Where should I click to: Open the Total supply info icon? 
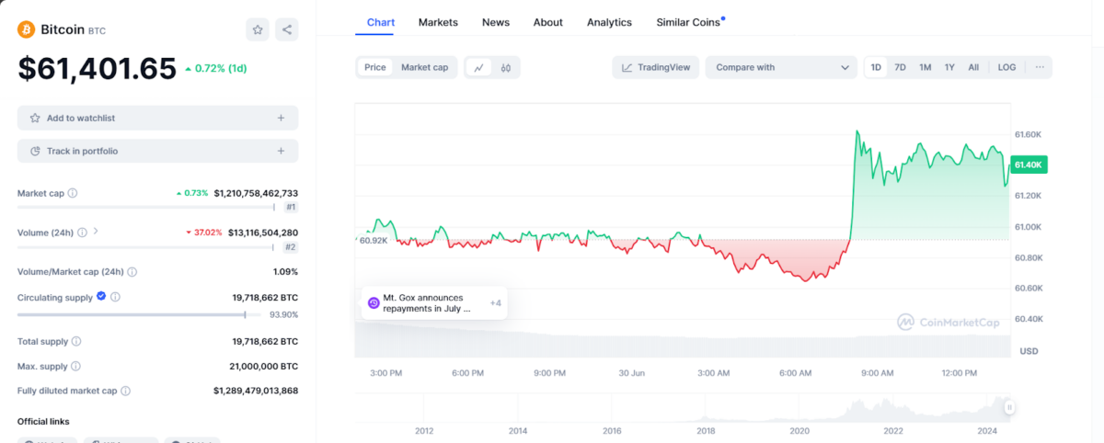[x=76, y=341]
